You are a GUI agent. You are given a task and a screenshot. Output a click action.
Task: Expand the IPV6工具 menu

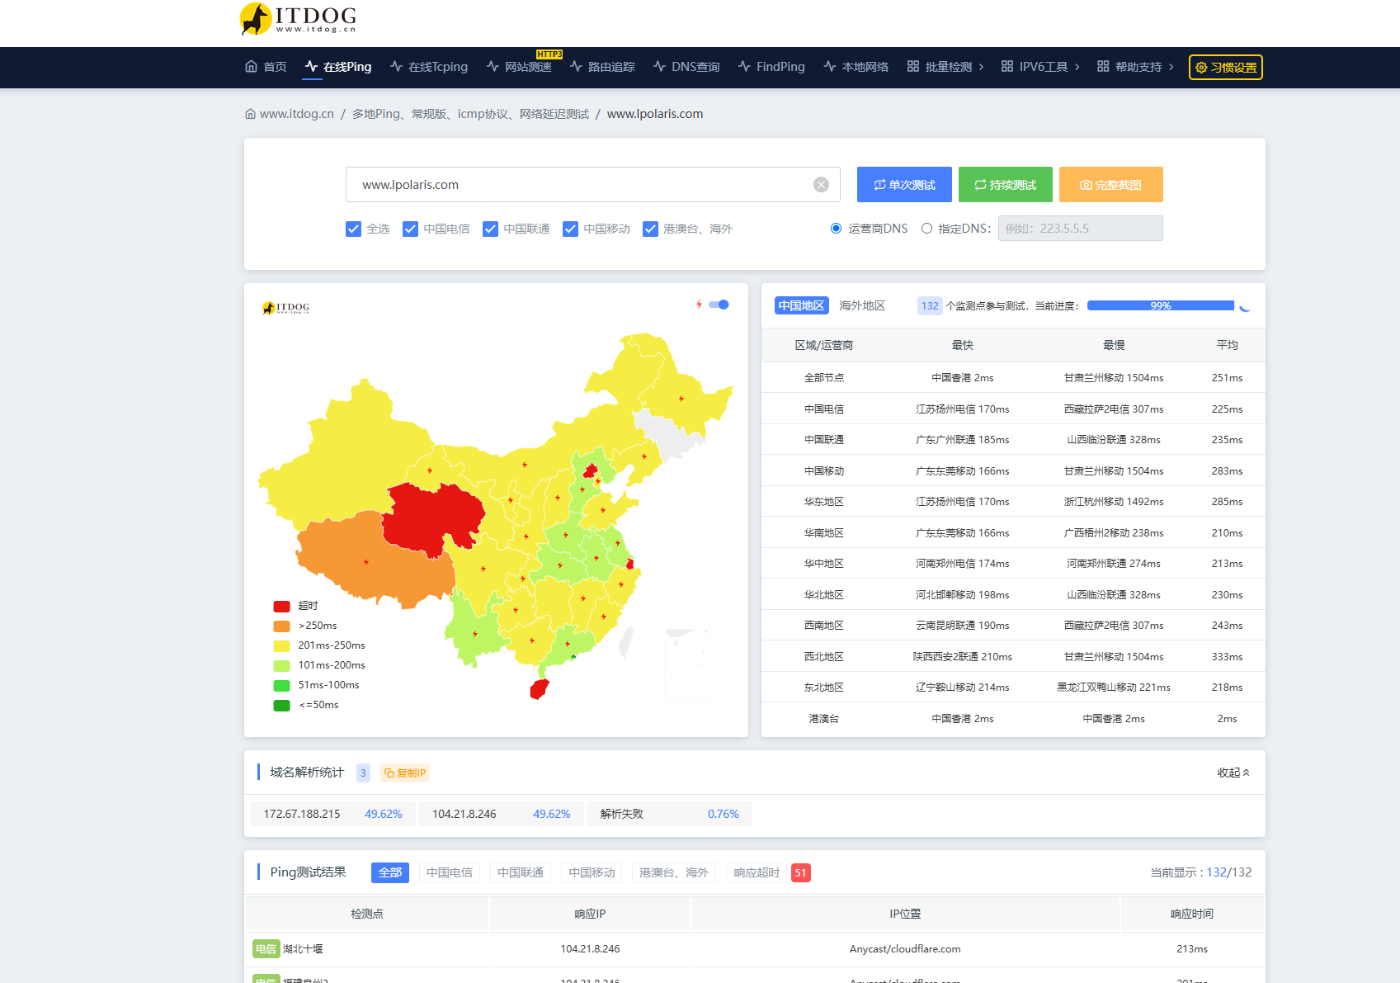[x=1040, y=67]
